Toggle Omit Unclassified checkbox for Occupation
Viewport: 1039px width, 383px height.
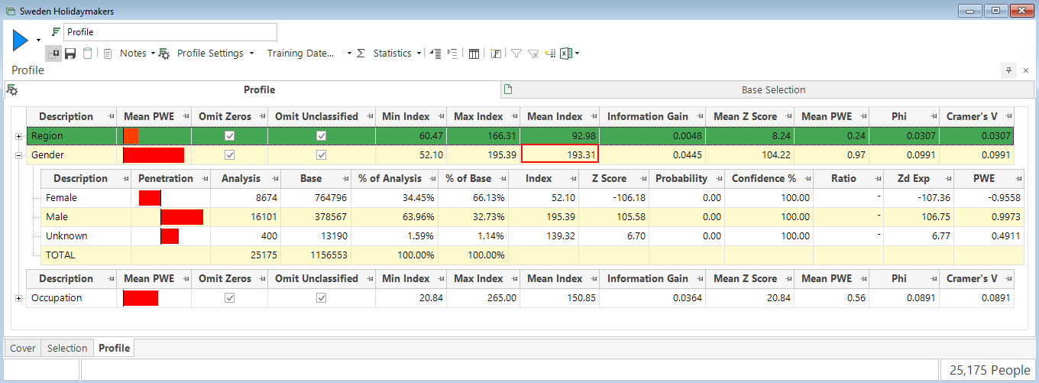322,298
